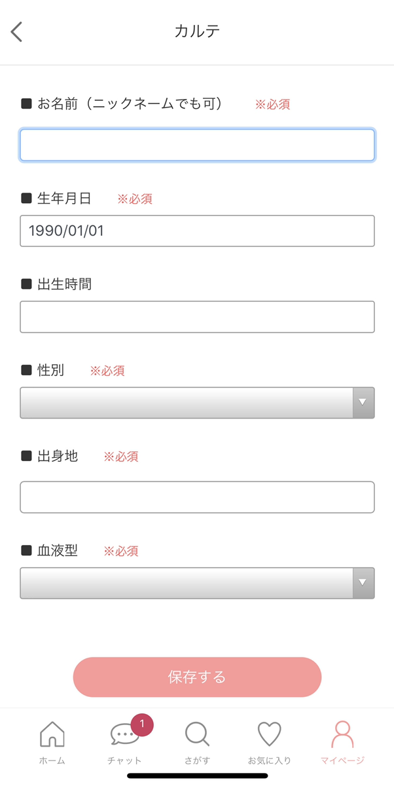Tap the back arrow in the header
The height and width of the screenshot is (786, 394).
pos(17,31)
